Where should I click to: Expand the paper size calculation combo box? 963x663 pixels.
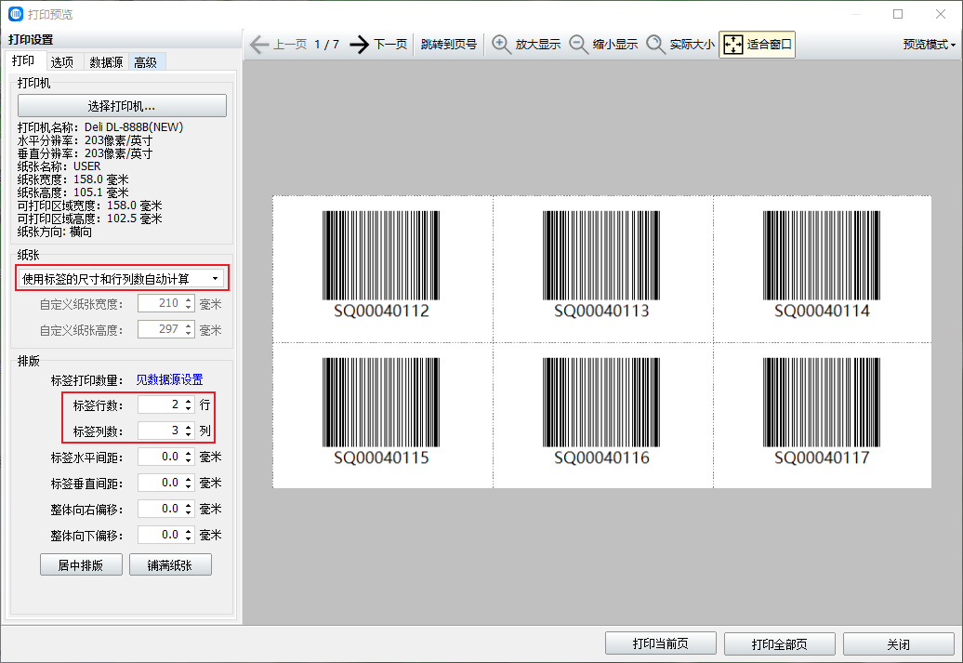(x=122, y=278)
